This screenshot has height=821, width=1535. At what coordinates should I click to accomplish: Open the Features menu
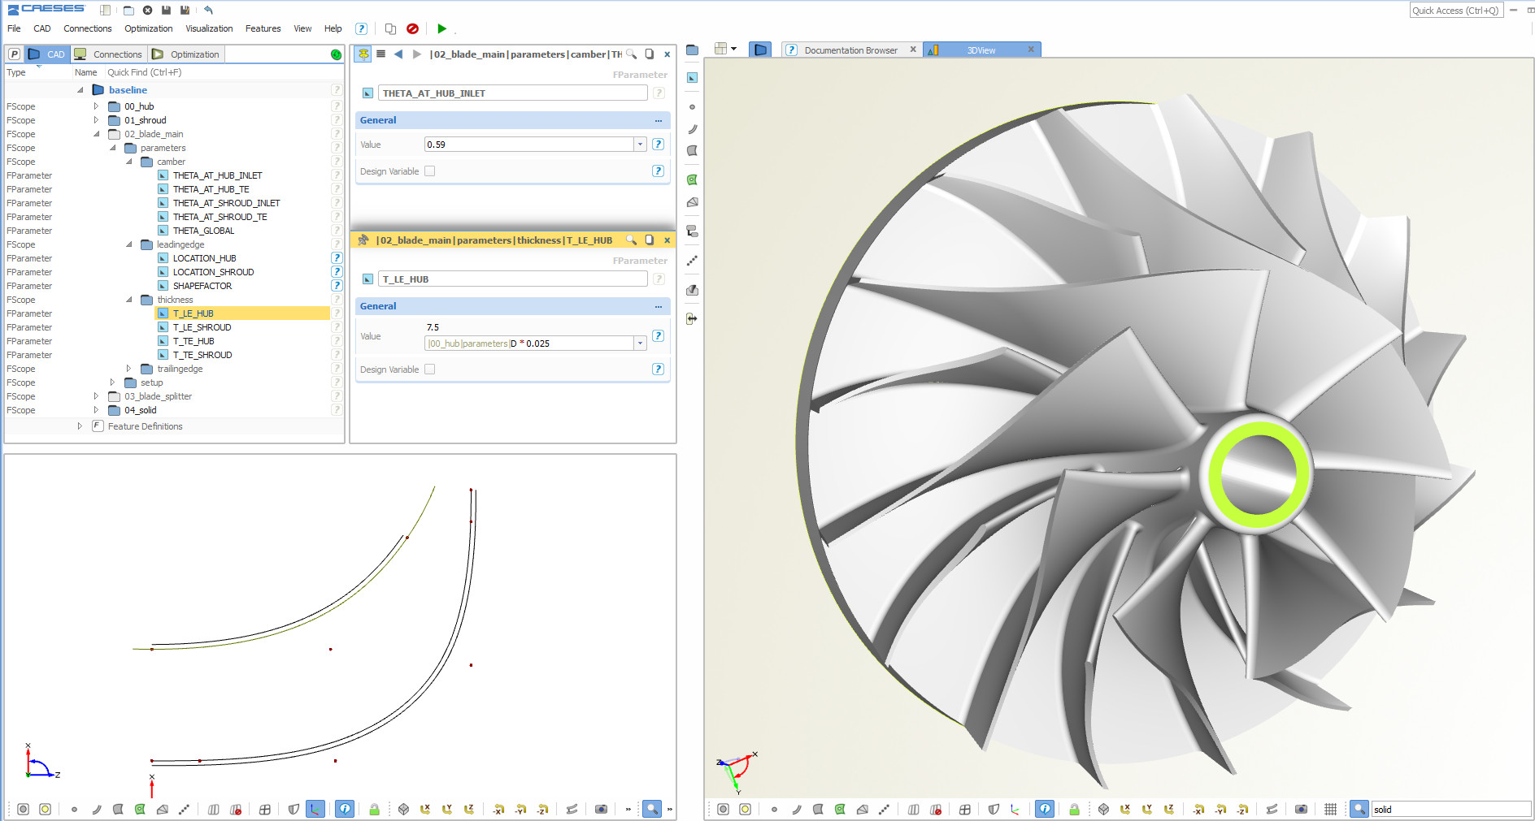point(263,28)
